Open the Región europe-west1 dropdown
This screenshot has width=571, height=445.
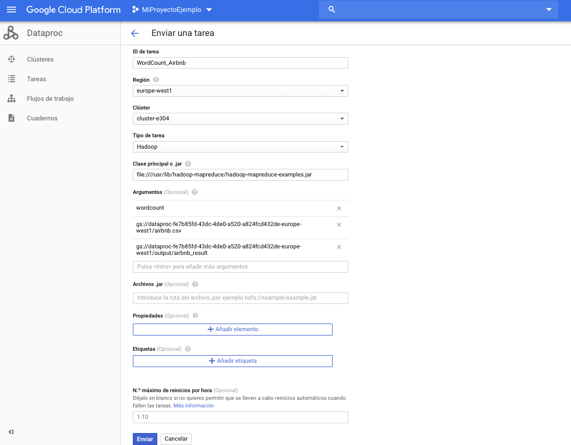[x=241, y=91]
